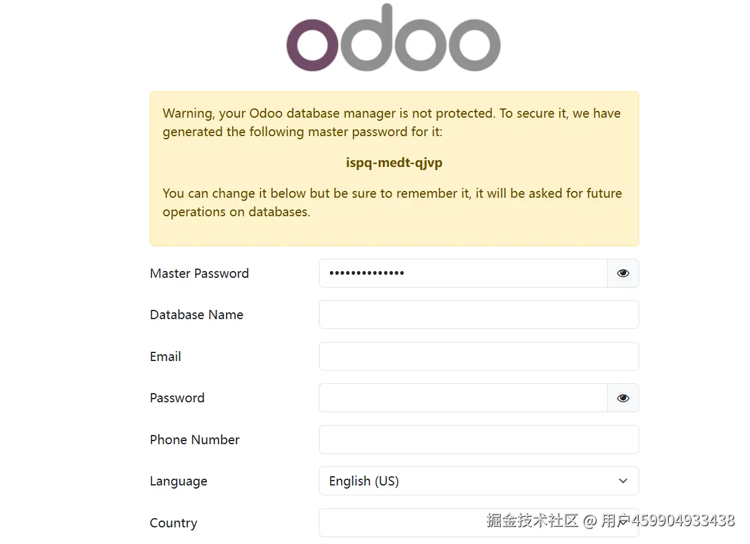Screen dimensions: 750x544
Task: Click the watermark text in the bottom-right corner
Action: [x=610, y=520]
